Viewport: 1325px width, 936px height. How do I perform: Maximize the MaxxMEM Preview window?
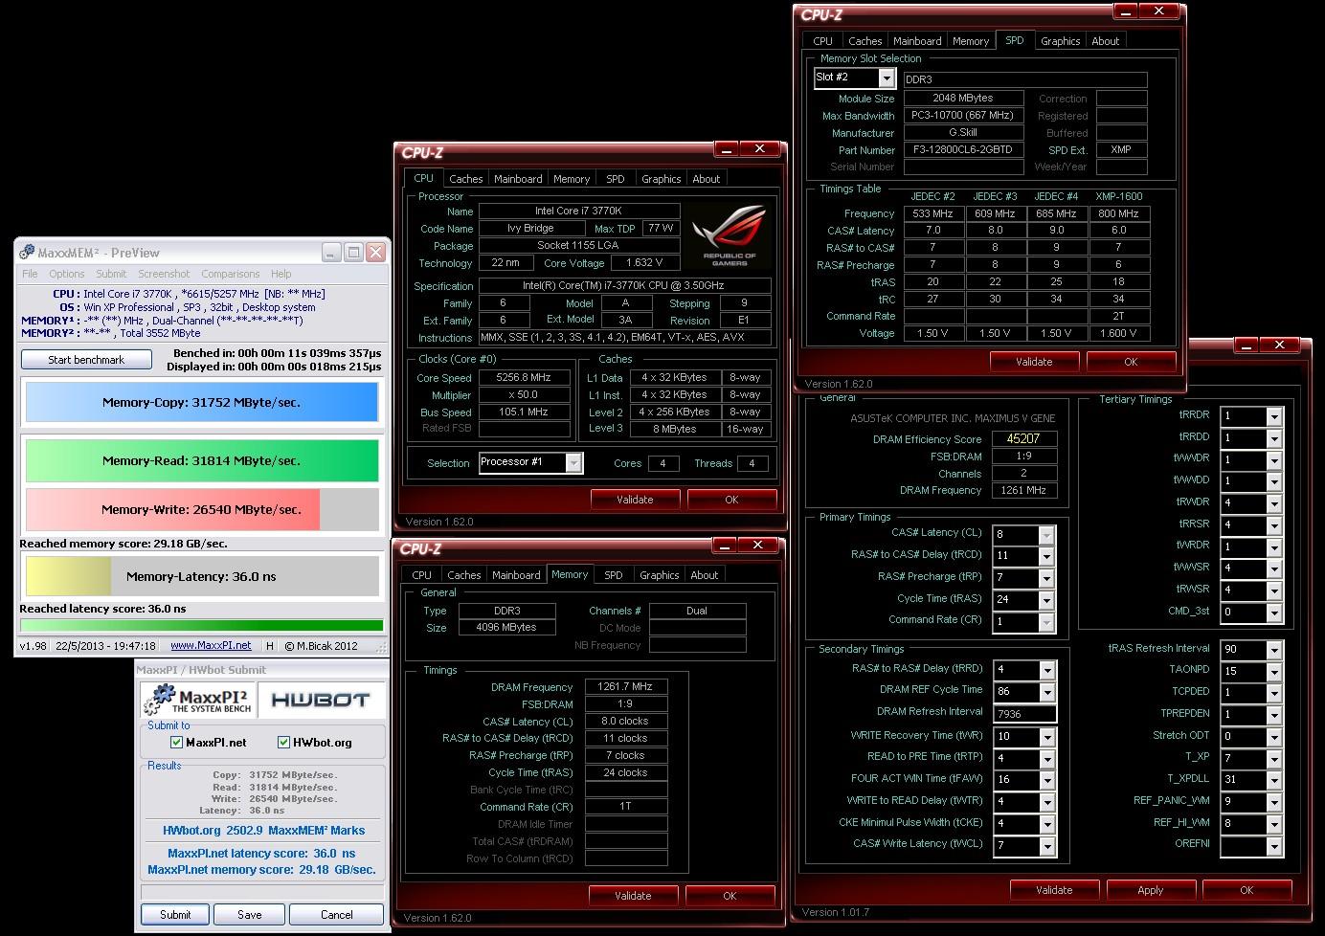(353, 252)
